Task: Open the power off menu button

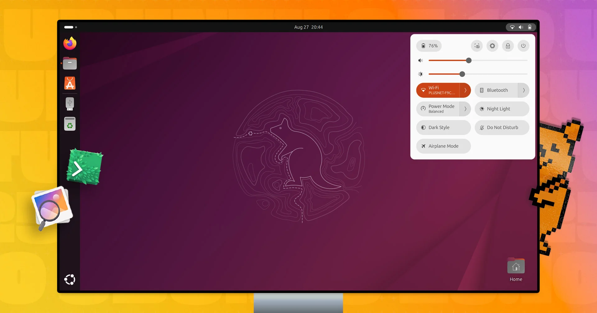Action: (523, 46)
